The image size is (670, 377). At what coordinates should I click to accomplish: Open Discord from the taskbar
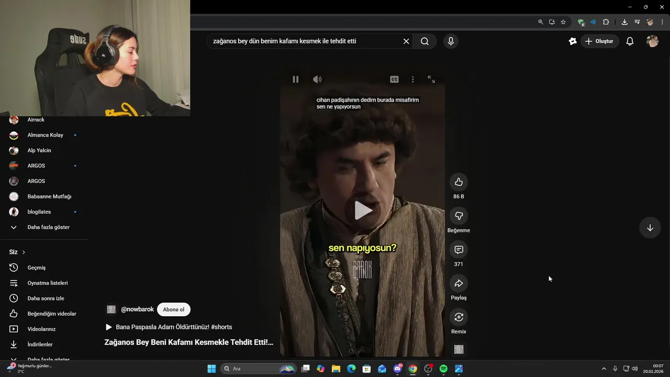click(397, 369)
